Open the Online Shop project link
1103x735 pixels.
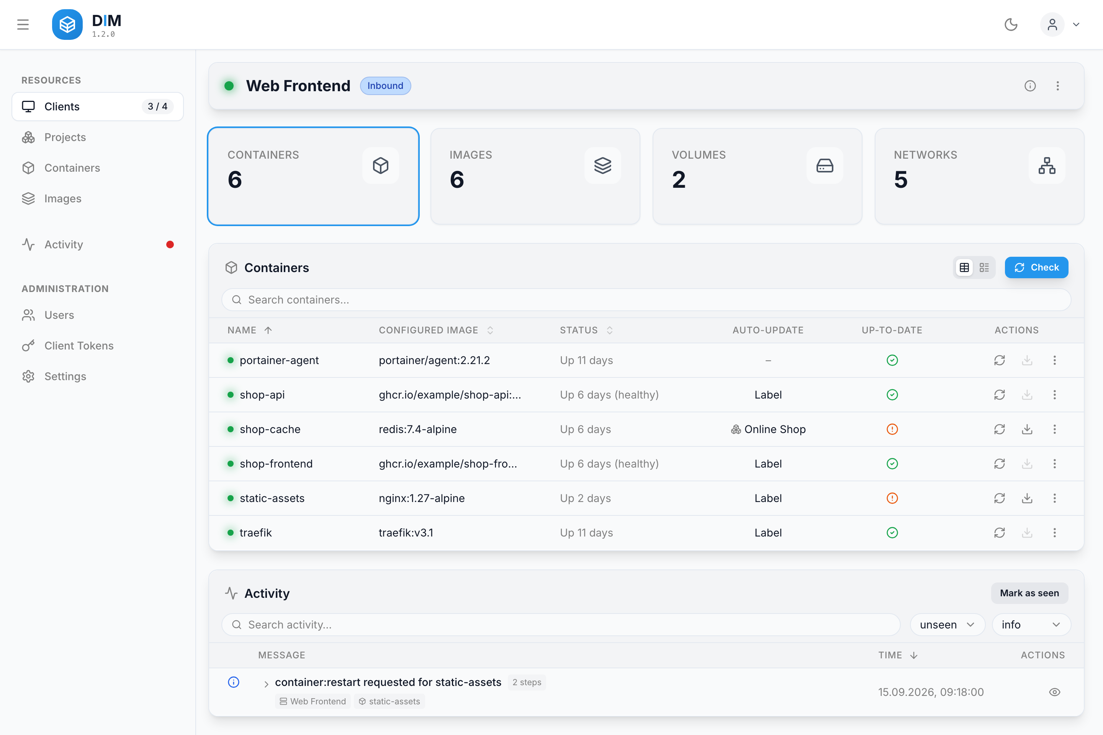pyautogui.click(x=768, y=429)
